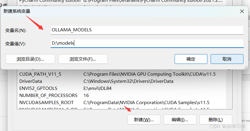250x131 pixels.
Task: Click the variable value field with D:\models
Action: pyautogui.click(x=147, y=43)
